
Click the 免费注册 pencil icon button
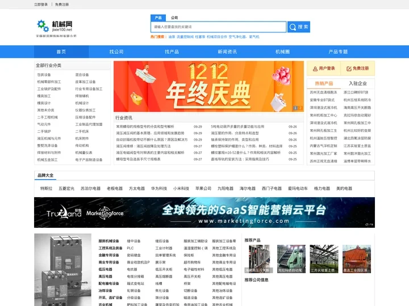coord(358,69)
